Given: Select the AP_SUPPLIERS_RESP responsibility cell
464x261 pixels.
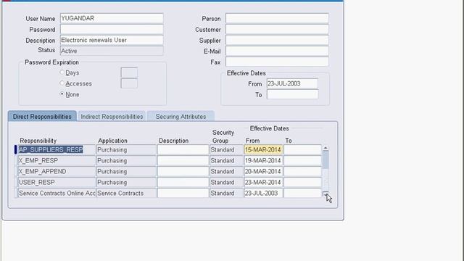Looking at the screenshot, I should 57,150.
